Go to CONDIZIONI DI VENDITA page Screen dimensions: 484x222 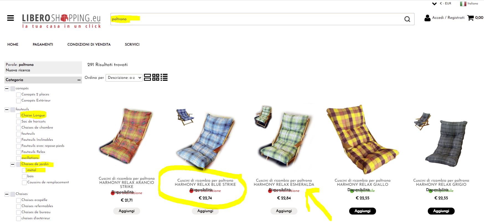(x=89, y=45)
